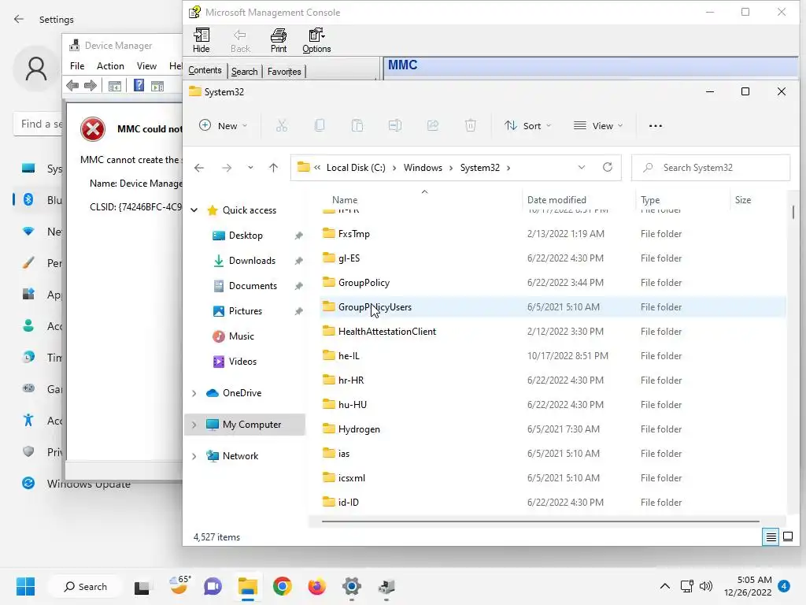This screenshot has width=806, height=605.
Task: Select the HealthAttestationClient folder
Action: (553, 332)
